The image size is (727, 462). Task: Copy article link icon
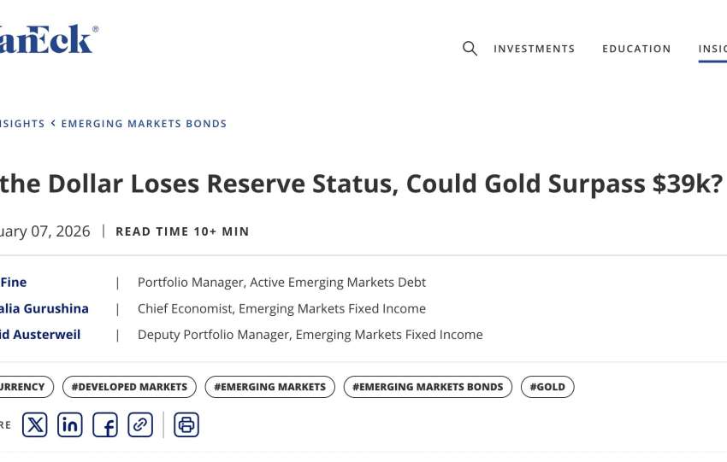pyautogui.click(x=140, y=424)
